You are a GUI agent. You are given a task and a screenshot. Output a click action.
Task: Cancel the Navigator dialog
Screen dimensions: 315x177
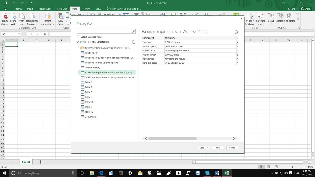[232, 148]
